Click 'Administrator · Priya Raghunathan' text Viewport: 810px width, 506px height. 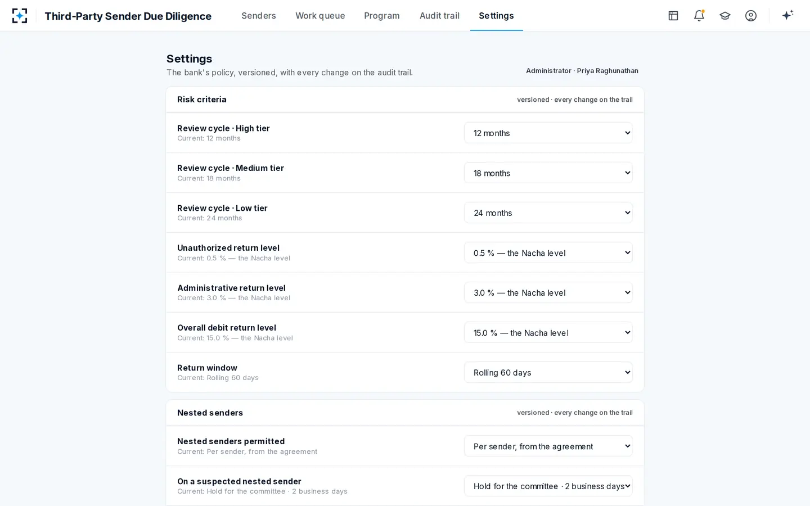[582, 71]
